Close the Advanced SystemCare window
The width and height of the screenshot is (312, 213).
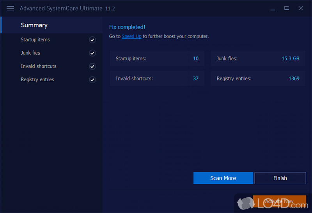tap(301, 8)
